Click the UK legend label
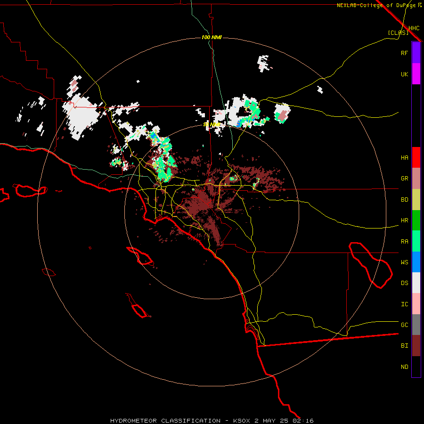Image resolution: width=424 pixels, height=424 pixels. [404, 74]
